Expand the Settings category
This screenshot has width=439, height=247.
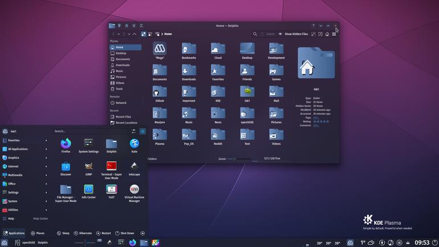tap(25, 192)
